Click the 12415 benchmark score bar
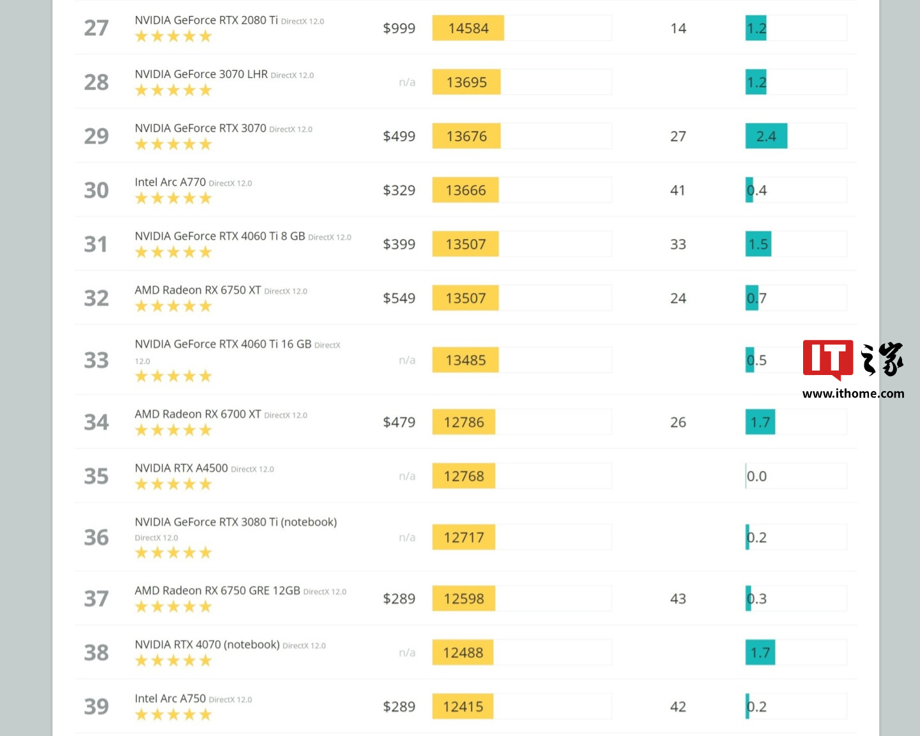This screenshot has width=920, height=736. [463, 707]
